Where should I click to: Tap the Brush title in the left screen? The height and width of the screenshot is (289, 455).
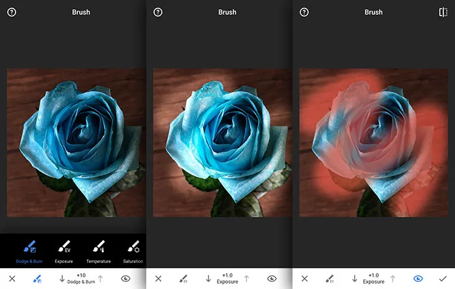pos(81,12)
